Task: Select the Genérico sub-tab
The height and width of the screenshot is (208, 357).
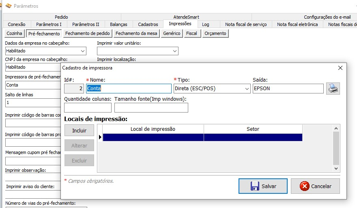Action: point(172,33)
